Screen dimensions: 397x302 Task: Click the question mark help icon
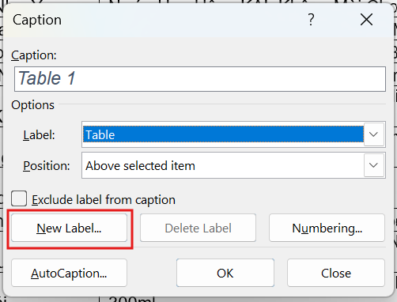click(311, 20)
